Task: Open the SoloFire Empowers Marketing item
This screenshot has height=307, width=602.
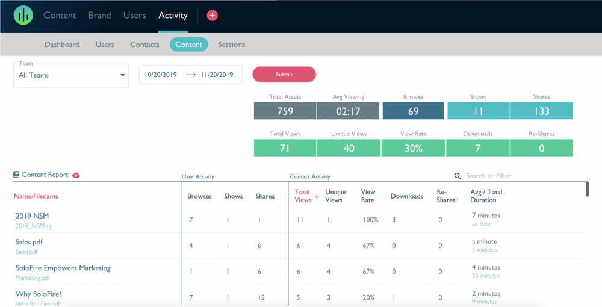Action: (x=63, y=268)
